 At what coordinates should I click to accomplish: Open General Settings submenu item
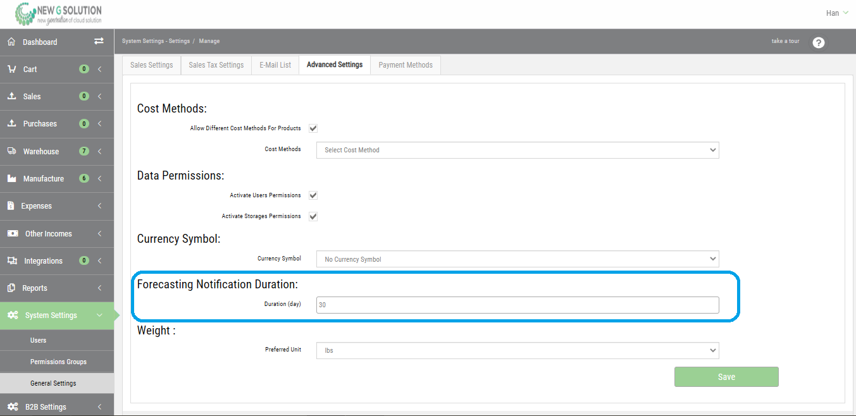[57, 383]
